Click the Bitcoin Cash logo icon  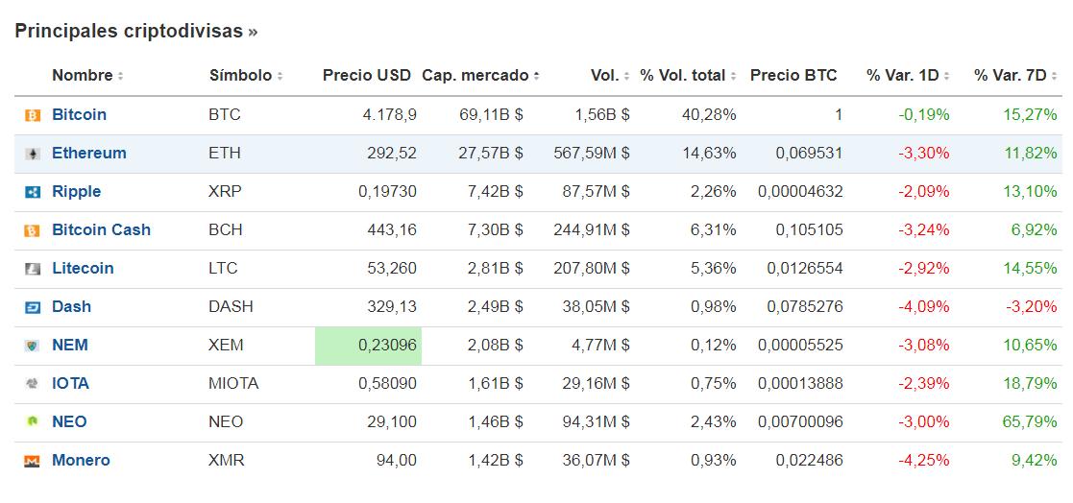(33, 230)
